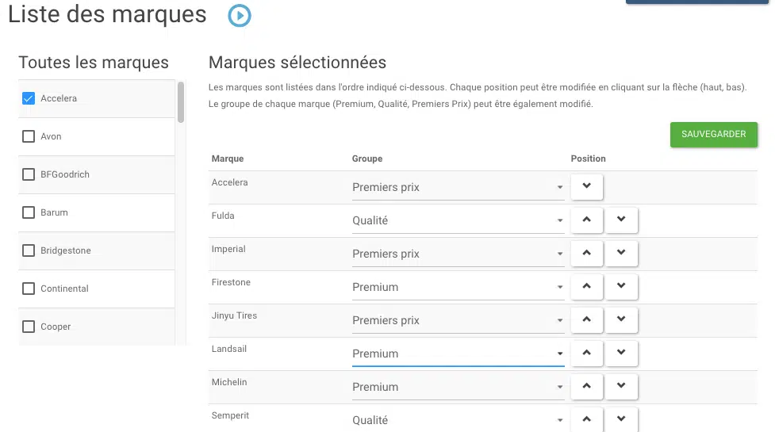Move Fulda up one position
775x432 pixels.
(x=587, y=220)
